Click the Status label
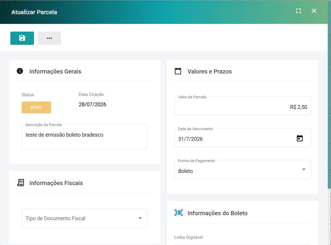Viewport: 331px width, 245px height. point(28,95)
